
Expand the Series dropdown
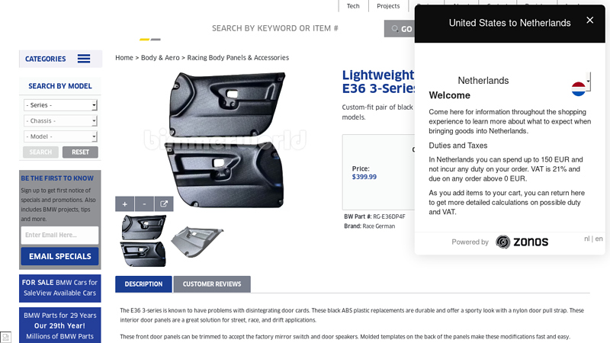(60, 105)
